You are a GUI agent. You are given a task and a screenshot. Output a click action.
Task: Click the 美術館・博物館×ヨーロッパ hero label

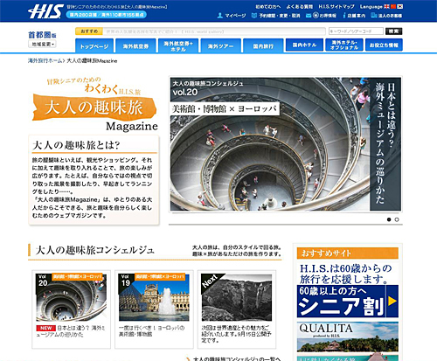(x=225, y=109)
